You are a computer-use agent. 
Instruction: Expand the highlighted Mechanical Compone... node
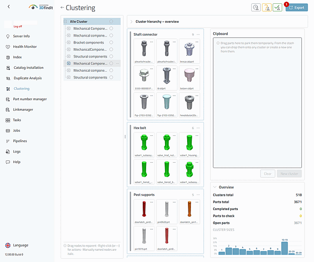(x=69, y=63)
